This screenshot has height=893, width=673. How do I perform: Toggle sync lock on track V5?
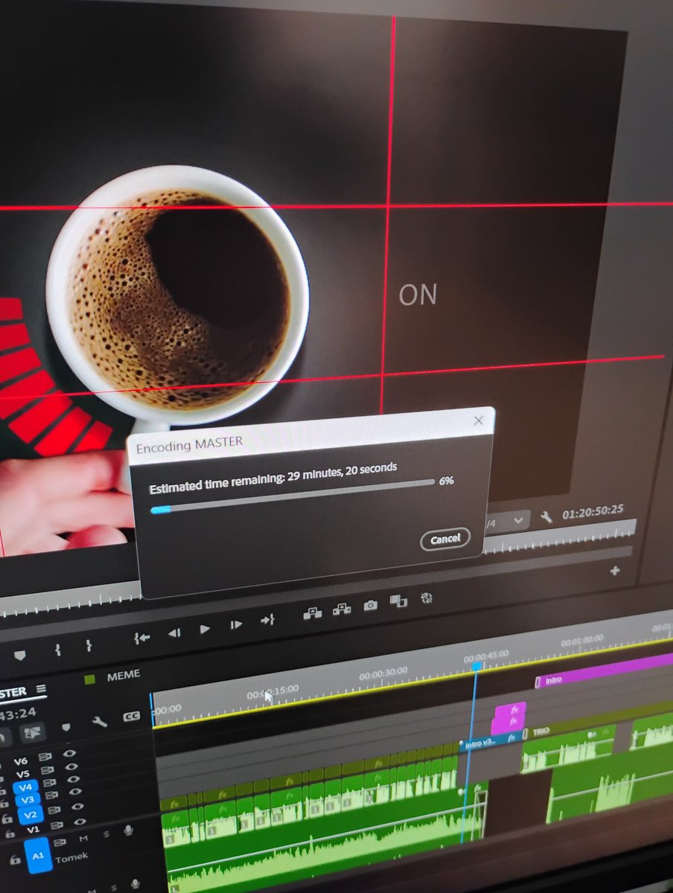point(48,770)
